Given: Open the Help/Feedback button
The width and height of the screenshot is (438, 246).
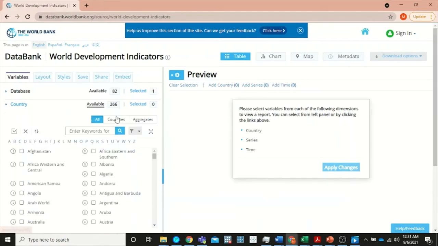Looking at the screenshot, I should pyautogui.click(x=410, y=228).
